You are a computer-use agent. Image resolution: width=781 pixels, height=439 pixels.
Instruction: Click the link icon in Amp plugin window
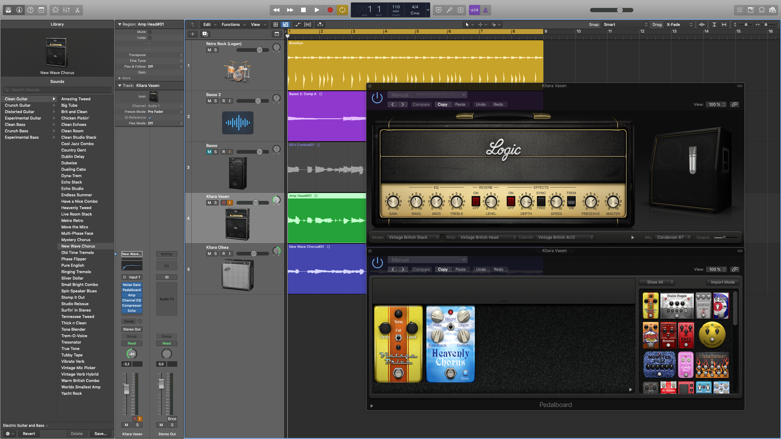coord(735,105)
